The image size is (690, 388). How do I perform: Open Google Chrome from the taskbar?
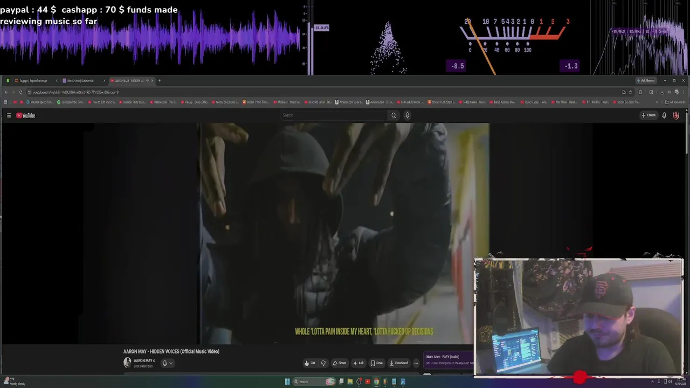pyautogui.click(x=376, y=382)
